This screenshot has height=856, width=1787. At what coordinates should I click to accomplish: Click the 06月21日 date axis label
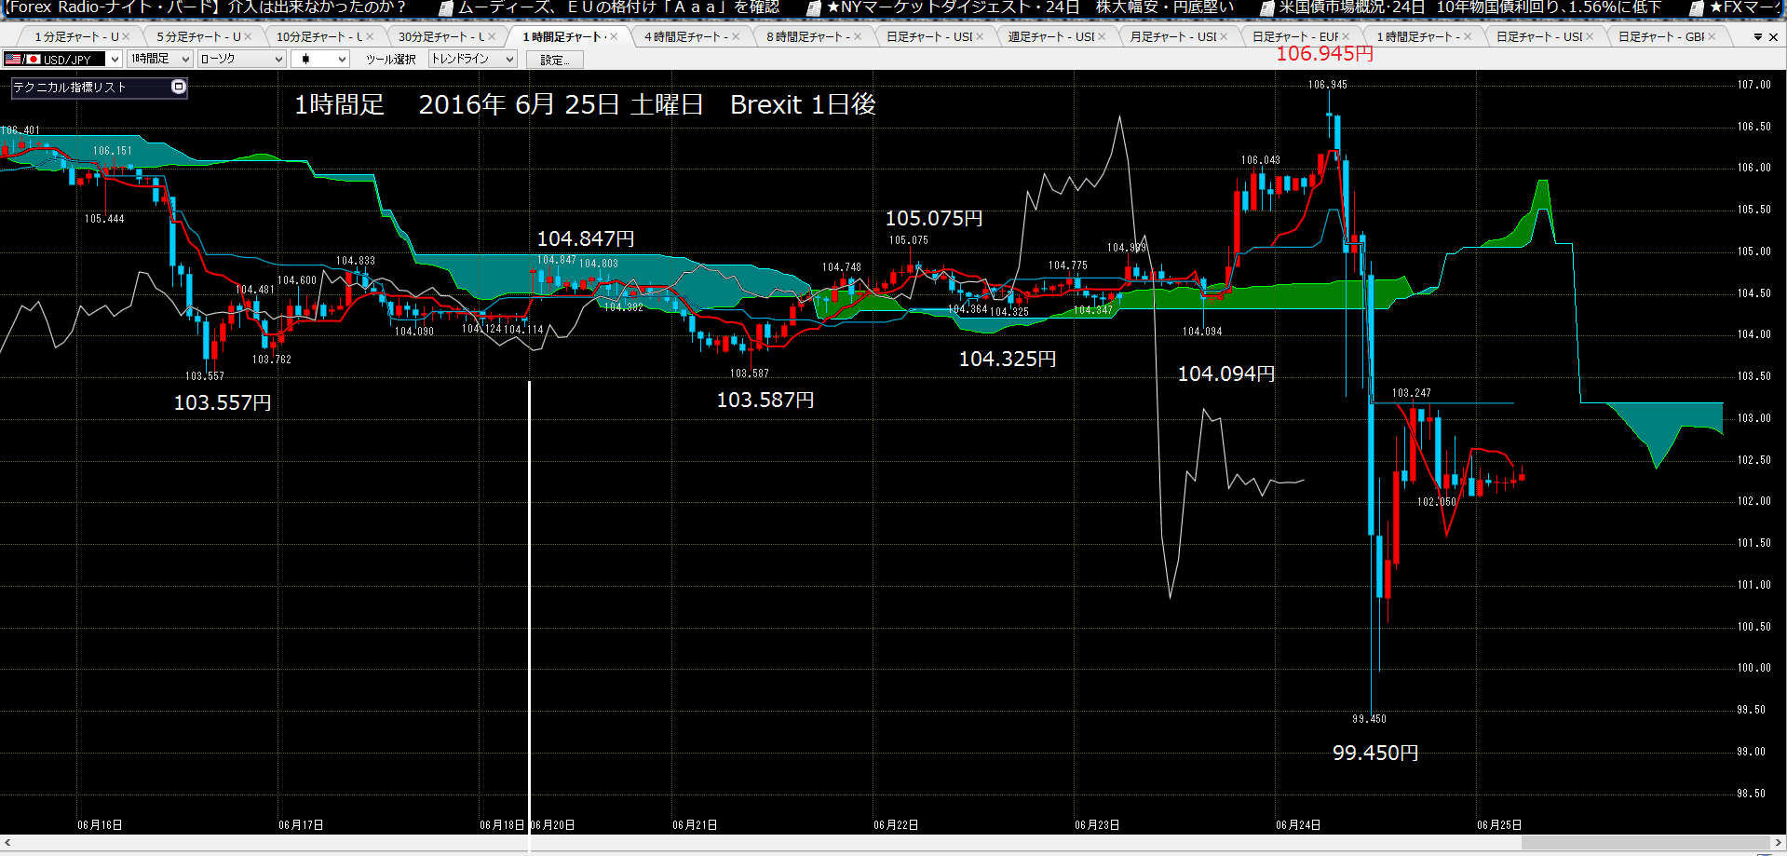[695, 825]
